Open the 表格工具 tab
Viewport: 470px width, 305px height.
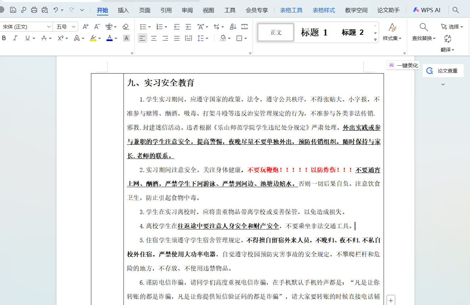point(291,10)
